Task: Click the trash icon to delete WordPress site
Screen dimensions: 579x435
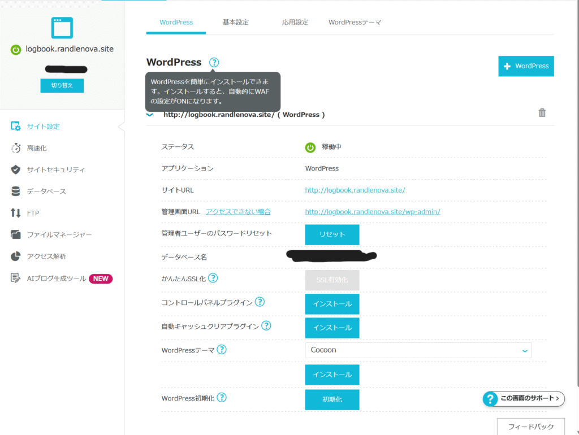Action: (x=542, y=113)
